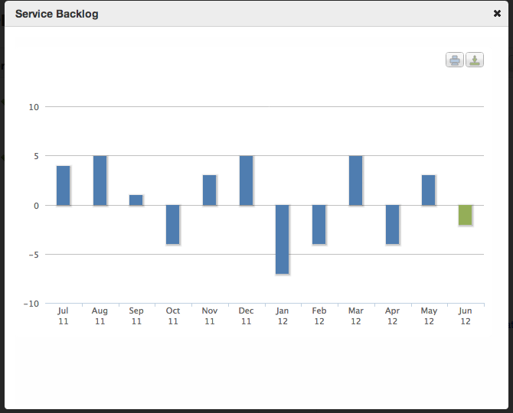Image resolution: width=513 pixels, height=413 pixels.
Task: Close the Service Backlog dialog
Action: coord(497,14)
